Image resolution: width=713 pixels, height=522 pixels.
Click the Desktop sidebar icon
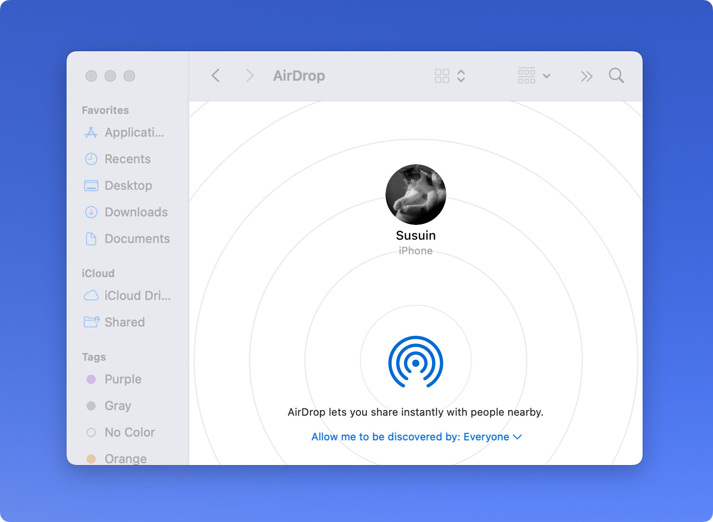click(x=91, y=186)
